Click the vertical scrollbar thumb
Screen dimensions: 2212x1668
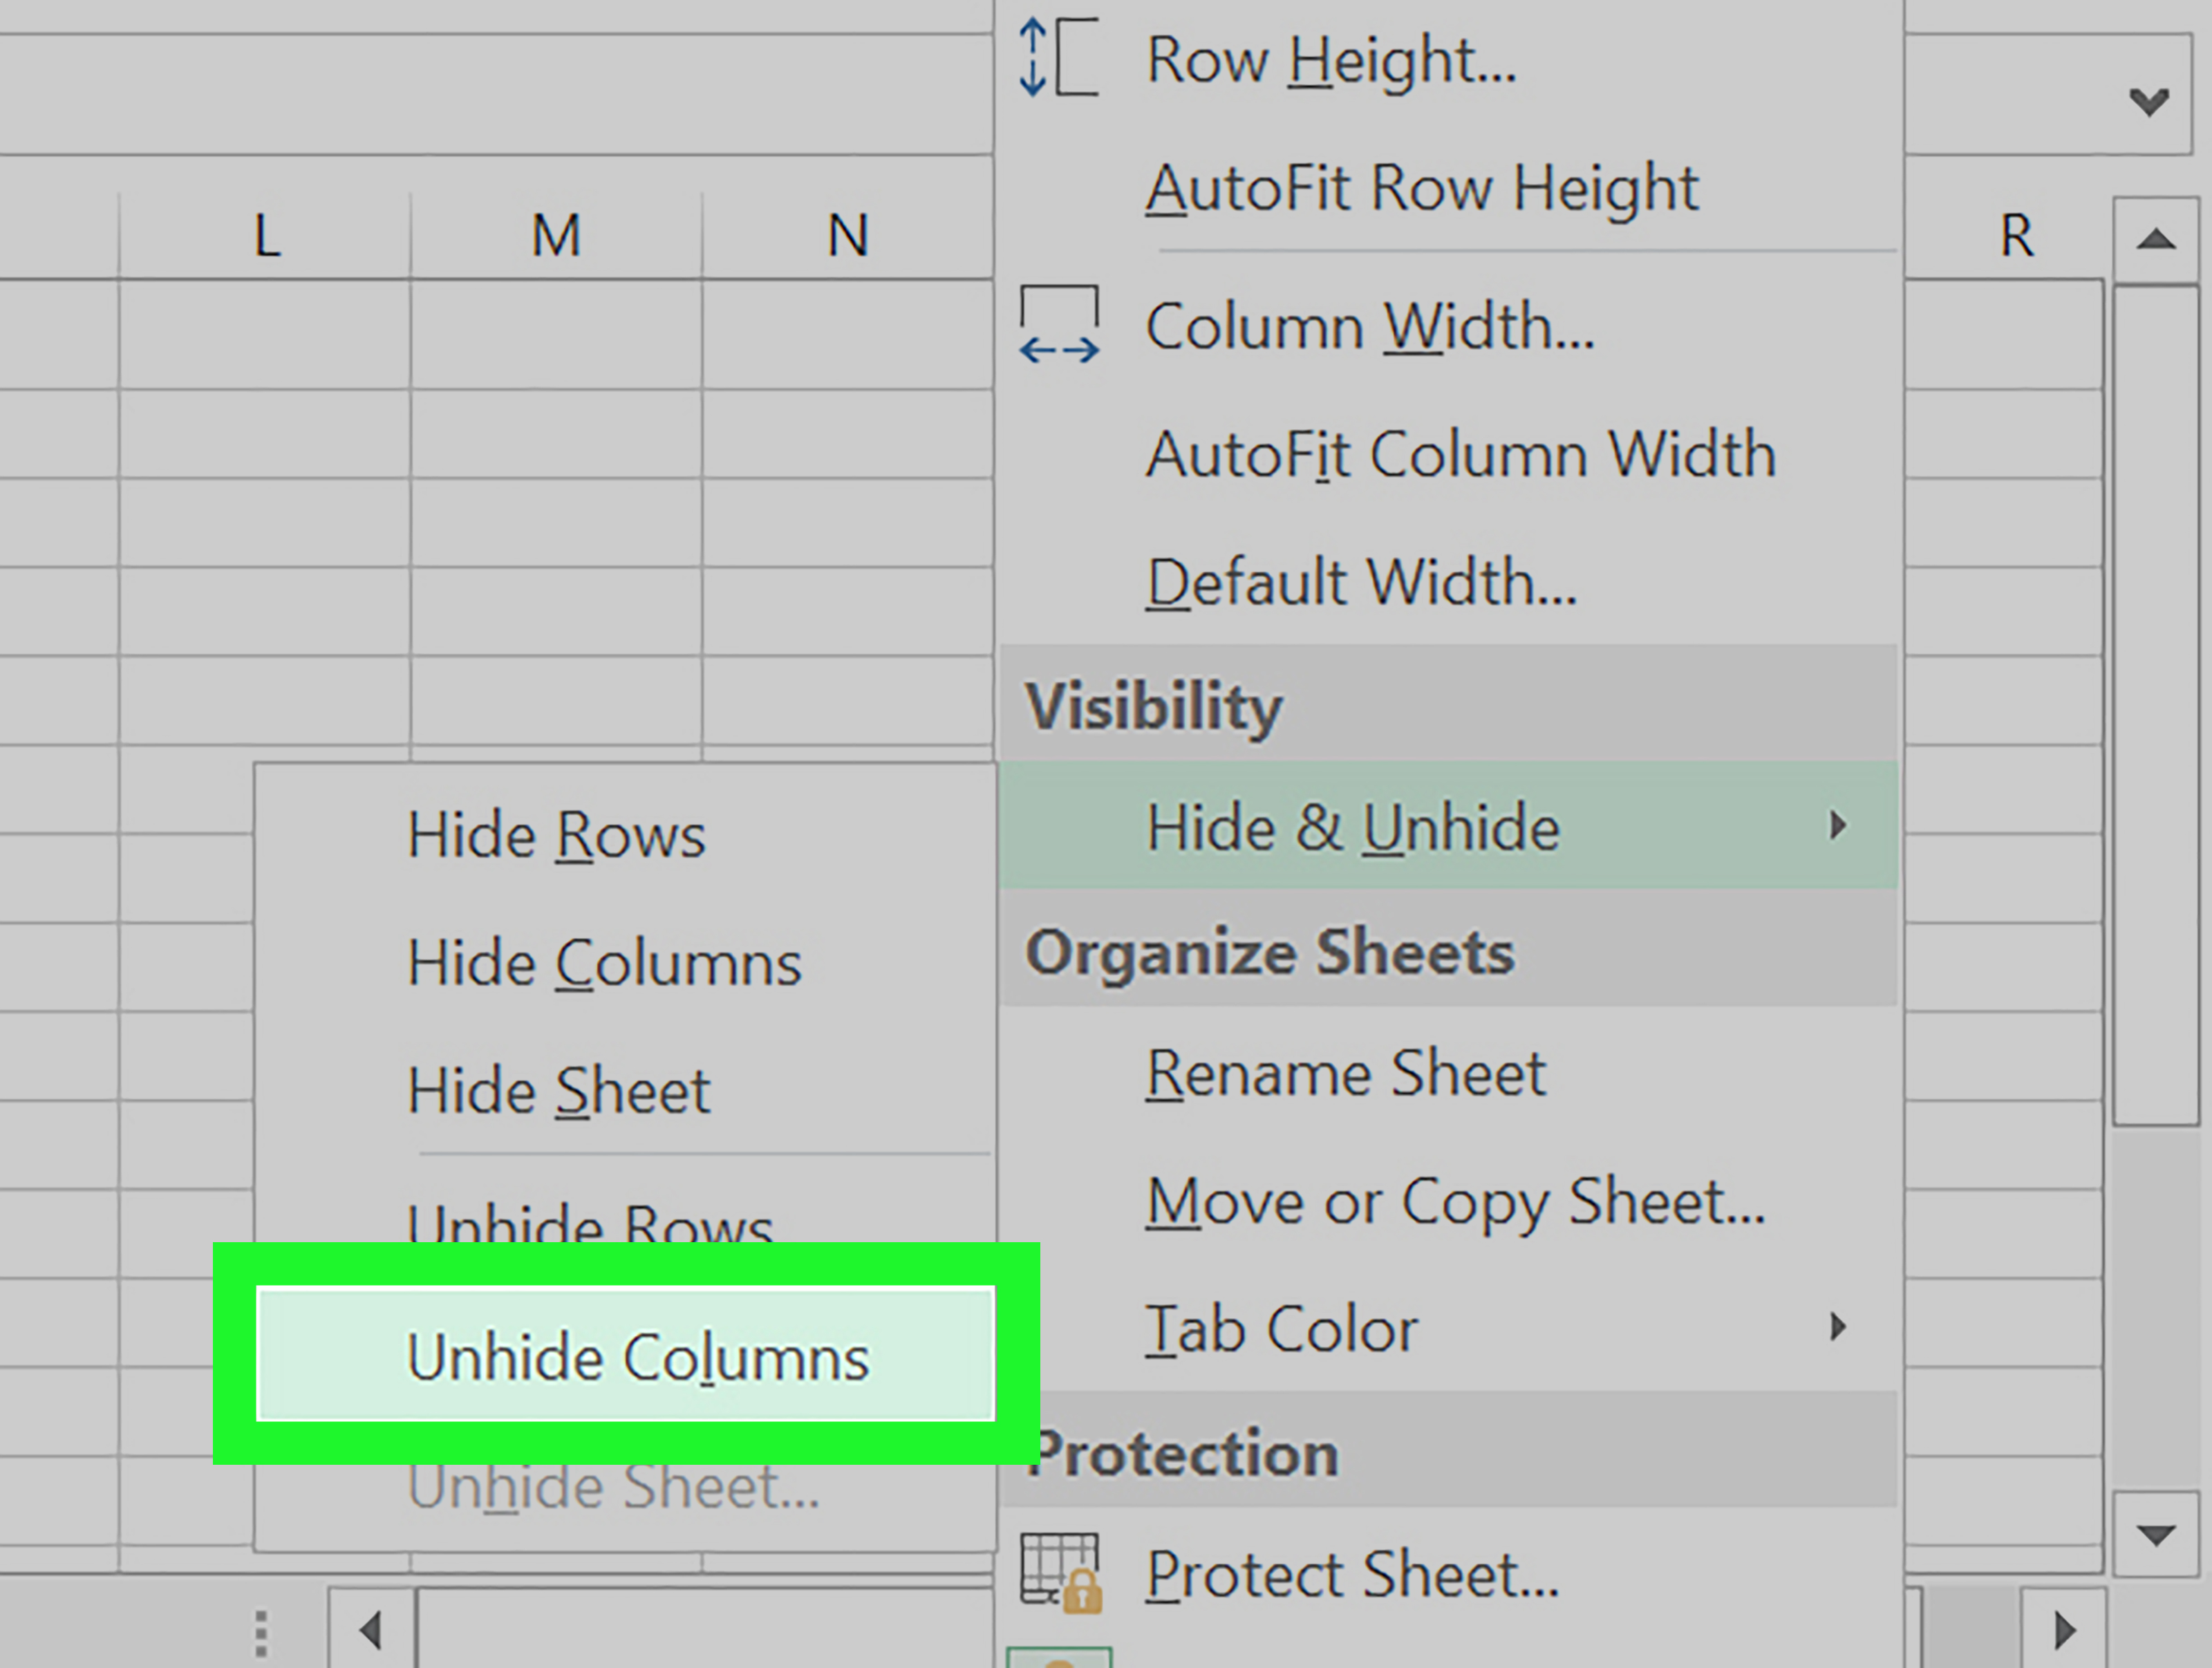point(2156,704)
